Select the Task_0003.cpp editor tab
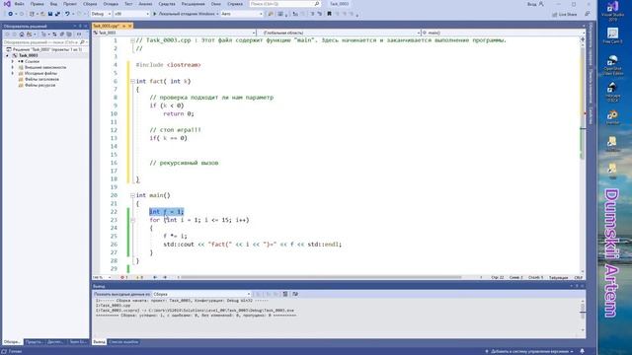 (106, 26)
